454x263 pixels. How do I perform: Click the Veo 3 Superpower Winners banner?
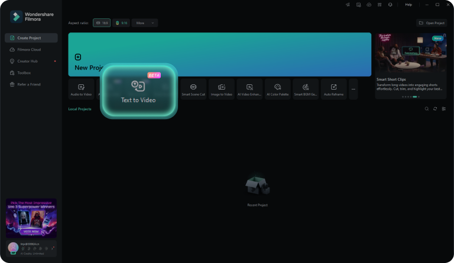31,218
